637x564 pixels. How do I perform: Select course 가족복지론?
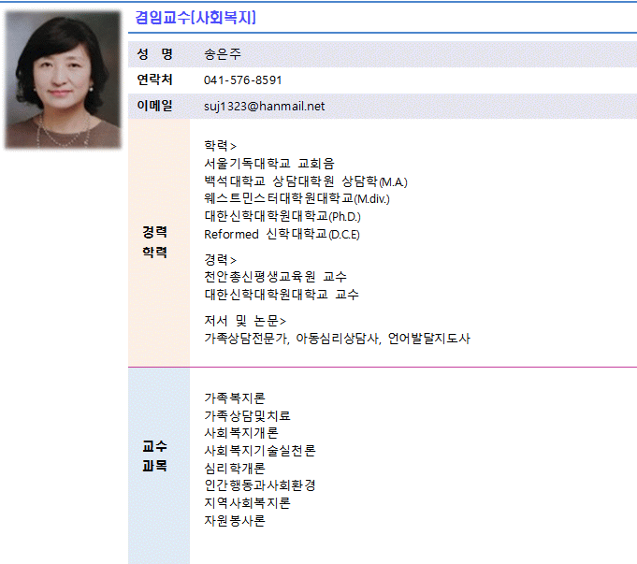235,398
